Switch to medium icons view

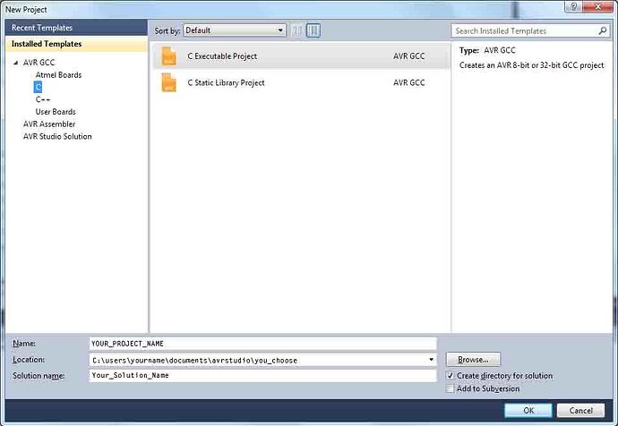(x=313, y=30)
